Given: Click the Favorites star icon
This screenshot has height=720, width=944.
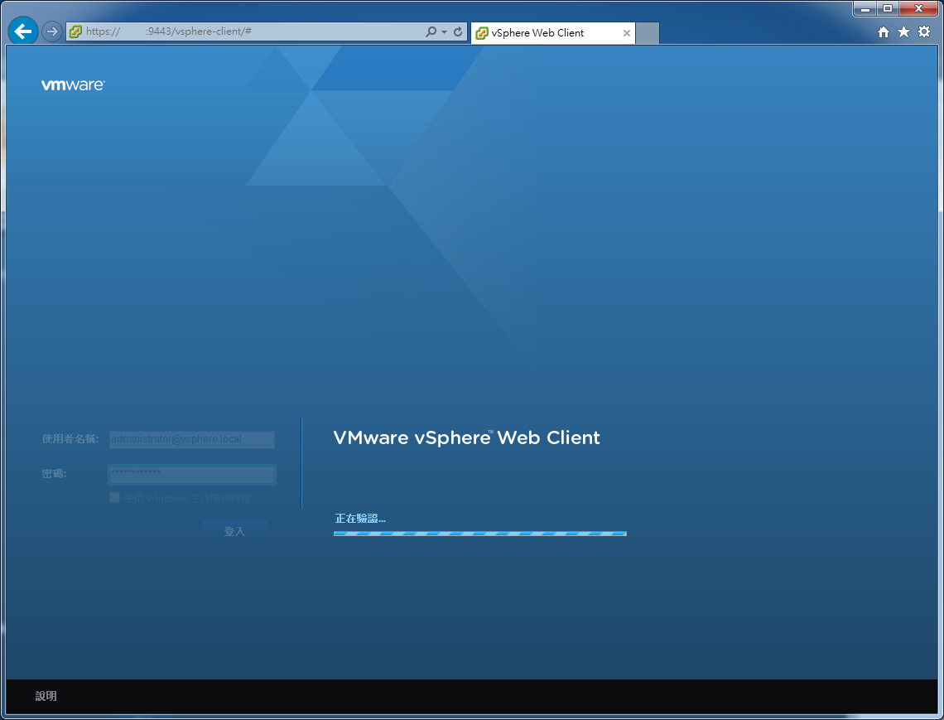Looking at the screenshot, I should point(903,31).
